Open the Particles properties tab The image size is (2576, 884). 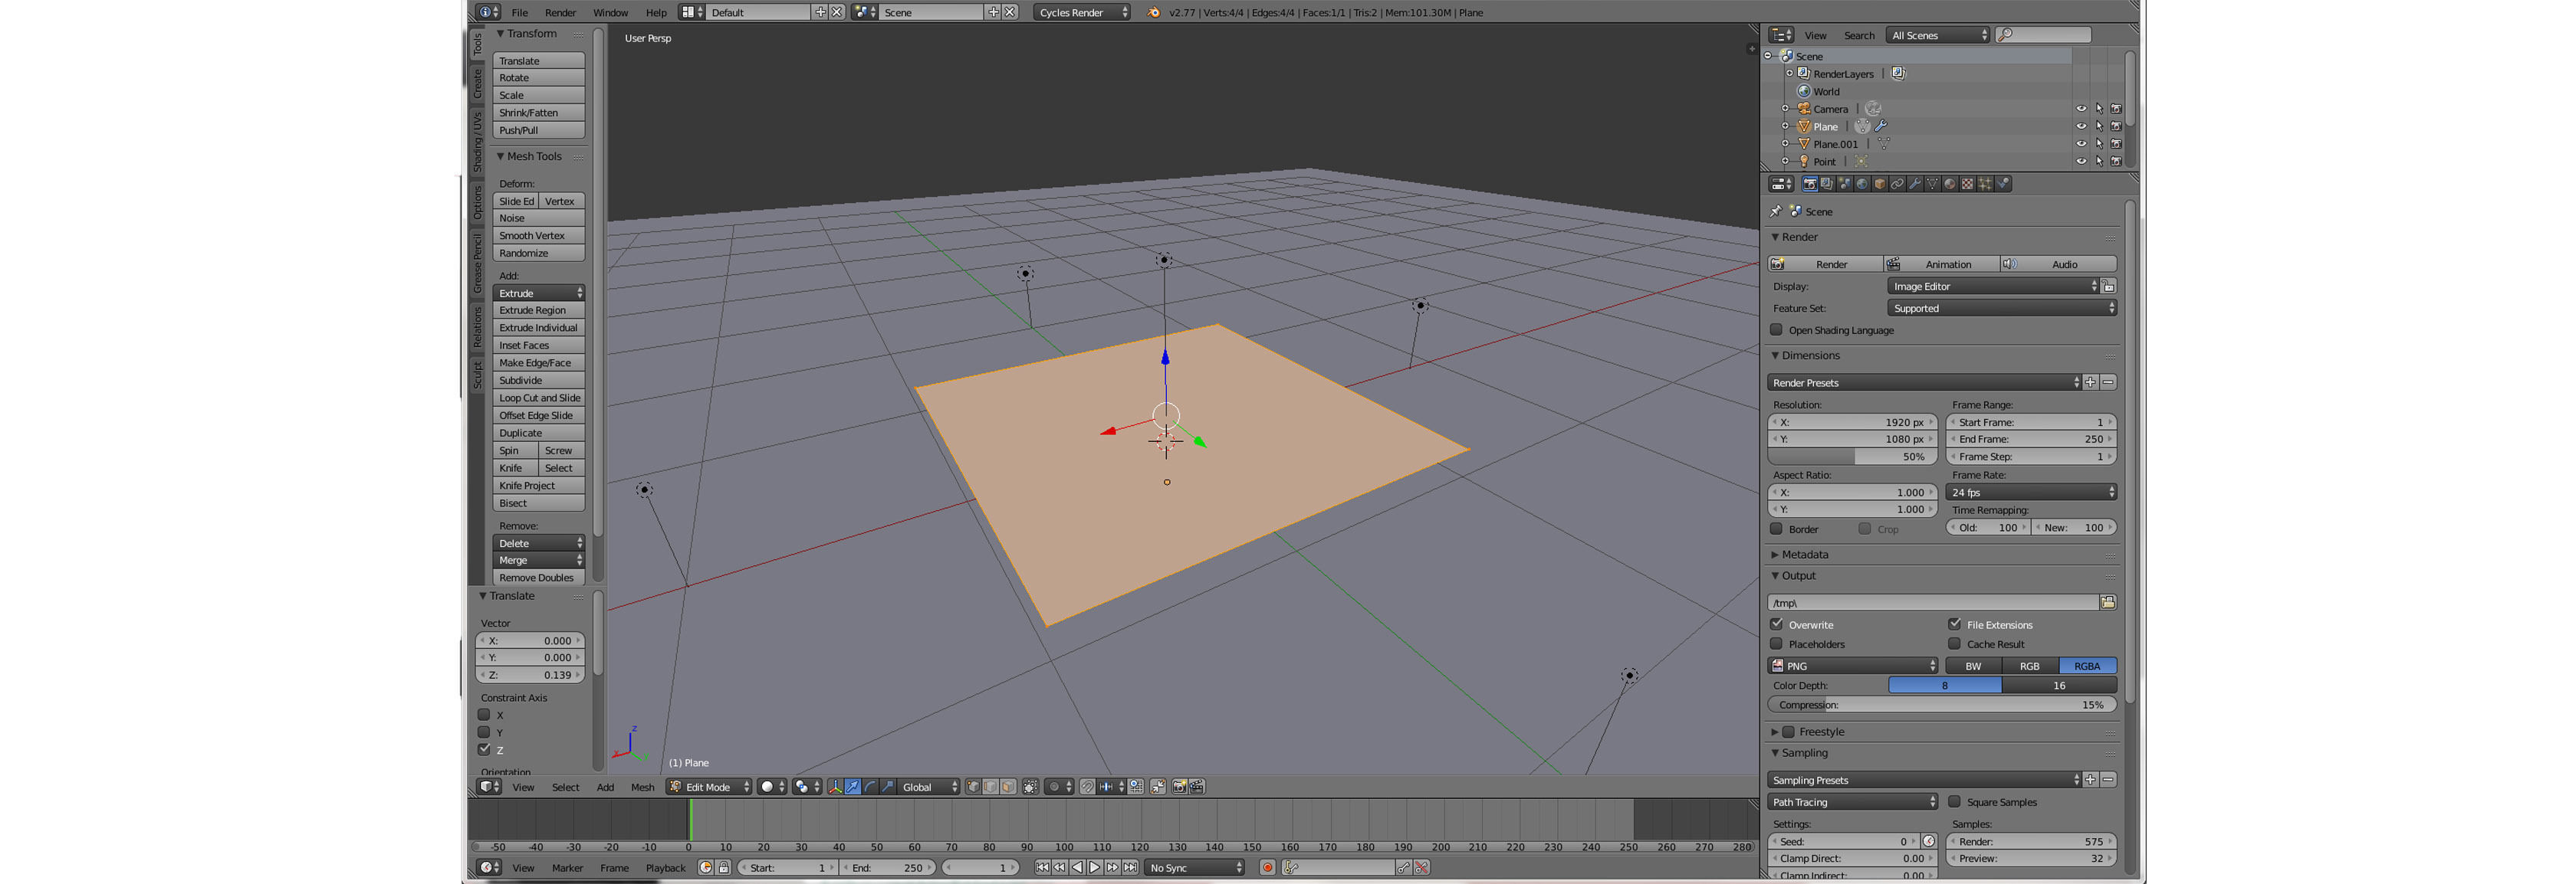pyautogui.click(x=1985, y=184)
